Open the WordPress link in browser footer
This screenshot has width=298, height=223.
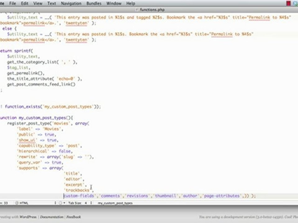28,217
